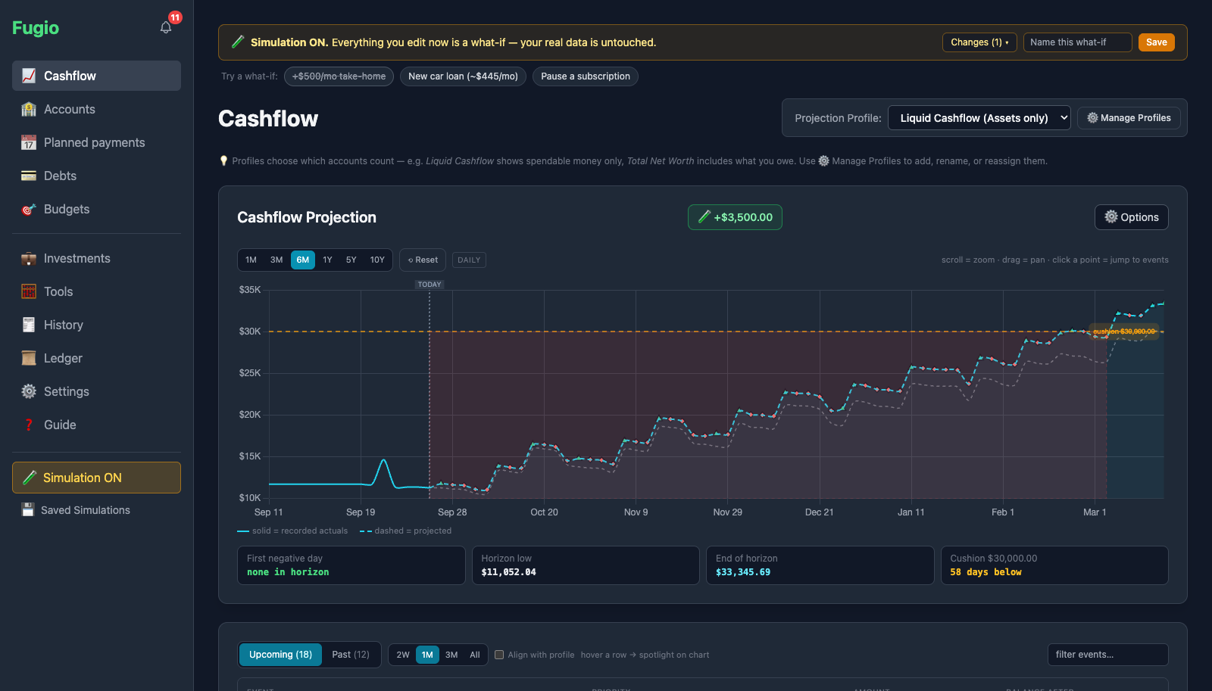This screenshot has width=1212, height=691.
Task: Click the Planned payments calendar icon
Action: 29,142
